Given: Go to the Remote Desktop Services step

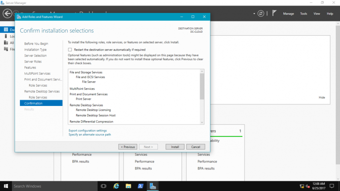Looking at the screenshot, I should coord(42,91).
